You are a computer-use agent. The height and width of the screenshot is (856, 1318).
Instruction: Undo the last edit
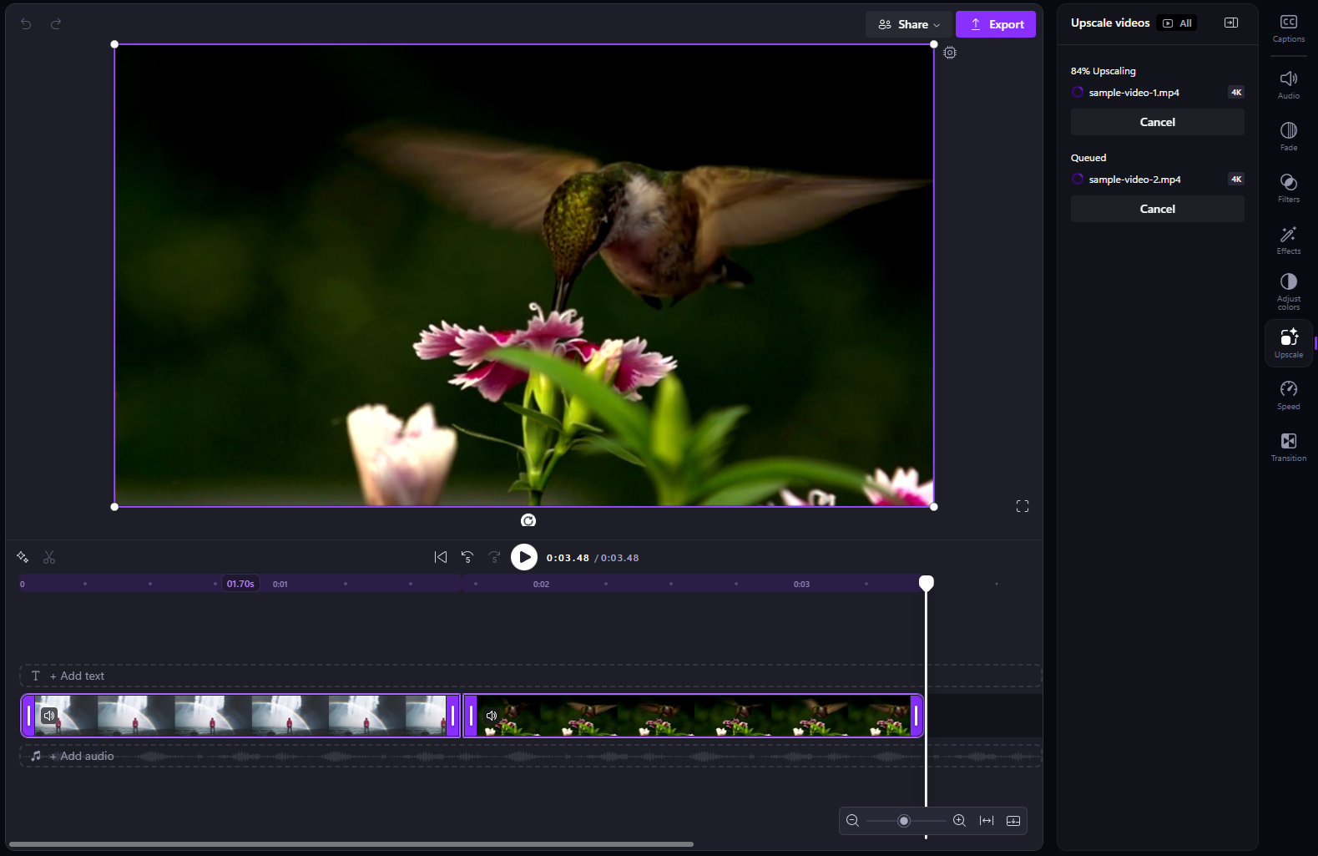(x=26, y=24)
